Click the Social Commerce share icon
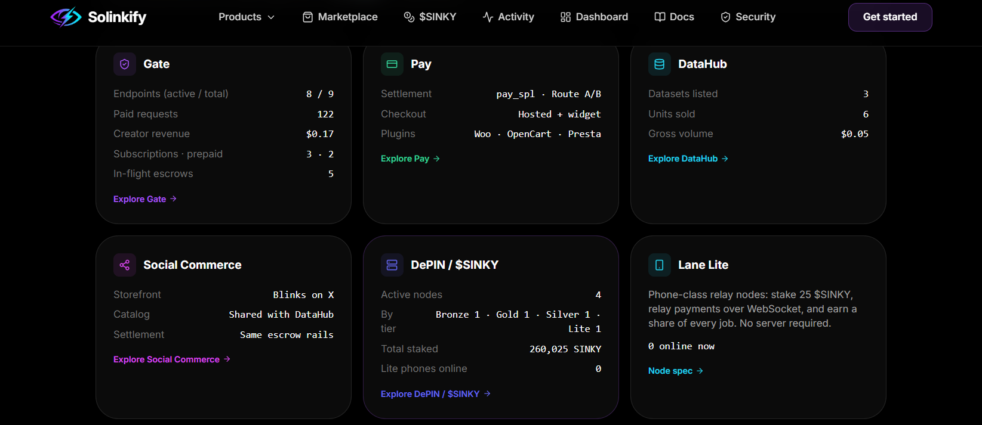Image resolution: width=982 pixels, height=425 pixels. [125, 265]
